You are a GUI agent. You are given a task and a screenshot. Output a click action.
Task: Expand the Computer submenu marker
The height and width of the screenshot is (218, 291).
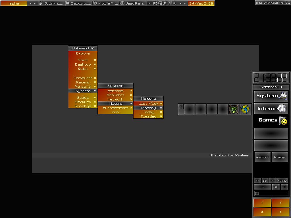[x=95, y=78]
